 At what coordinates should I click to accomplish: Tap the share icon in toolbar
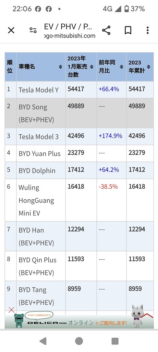click(x=106, y=30)
